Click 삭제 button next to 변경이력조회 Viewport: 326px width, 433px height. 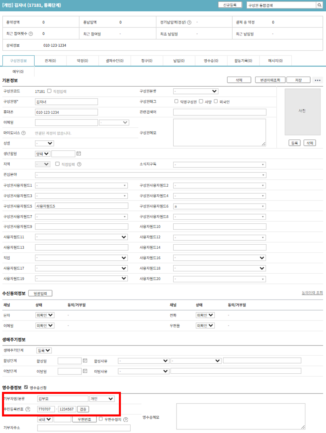(239, 80)
